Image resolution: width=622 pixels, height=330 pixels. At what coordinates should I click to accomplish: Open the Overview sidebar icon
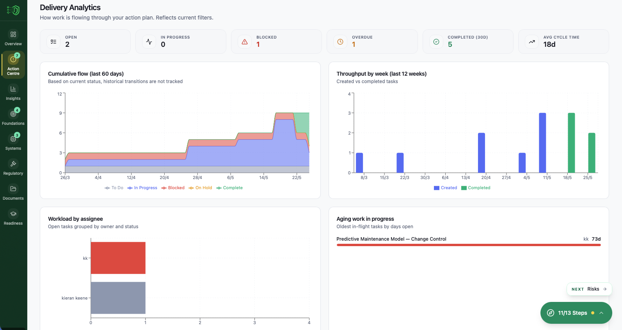point(13,34)
